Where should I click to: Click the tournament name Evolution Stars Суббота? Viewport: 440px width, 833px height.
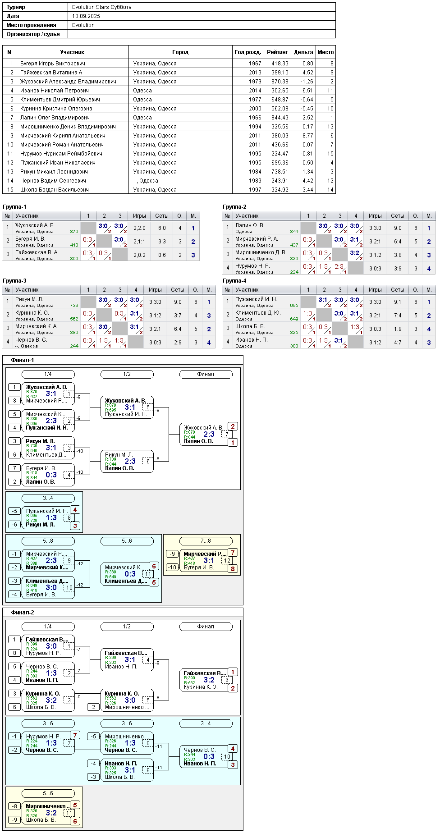102,7
